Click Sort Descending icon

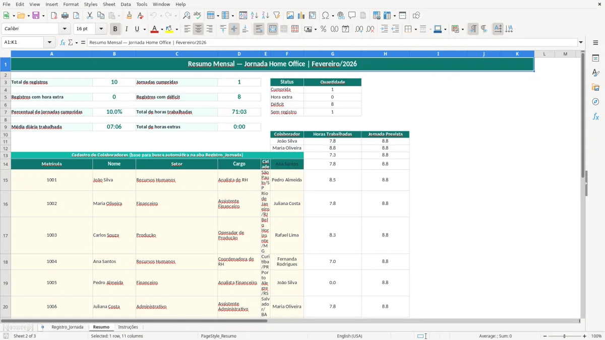coord(265,16)
